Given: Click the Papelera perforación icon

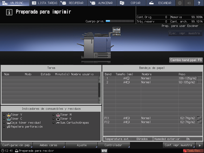Looking at the screenshot, I should tap(9, 127).
